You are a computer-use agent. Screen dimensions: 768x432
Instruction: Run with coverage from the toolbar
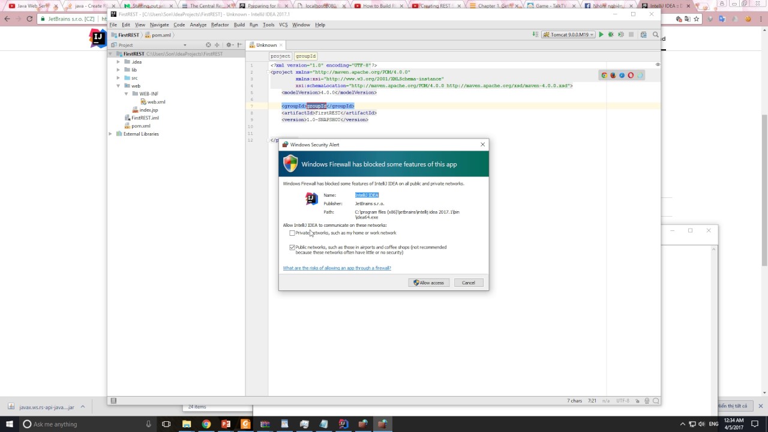[621, 35]
